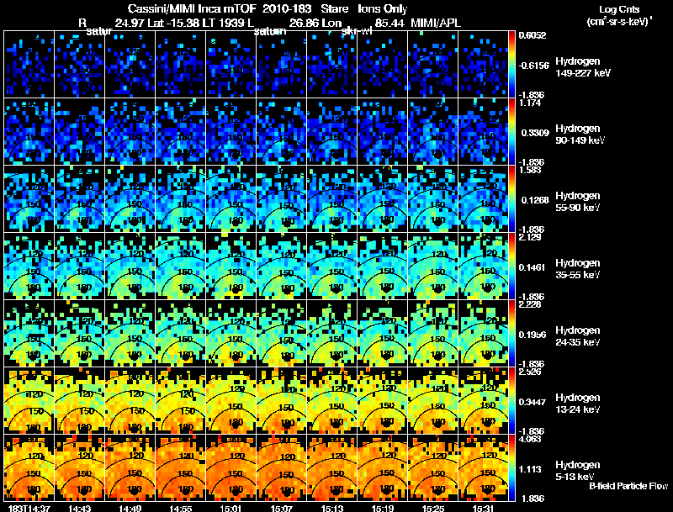Select the Hydrogen 5-13 keV panel at 15:13
Screen dimensions: 673x512
point(331,467)
